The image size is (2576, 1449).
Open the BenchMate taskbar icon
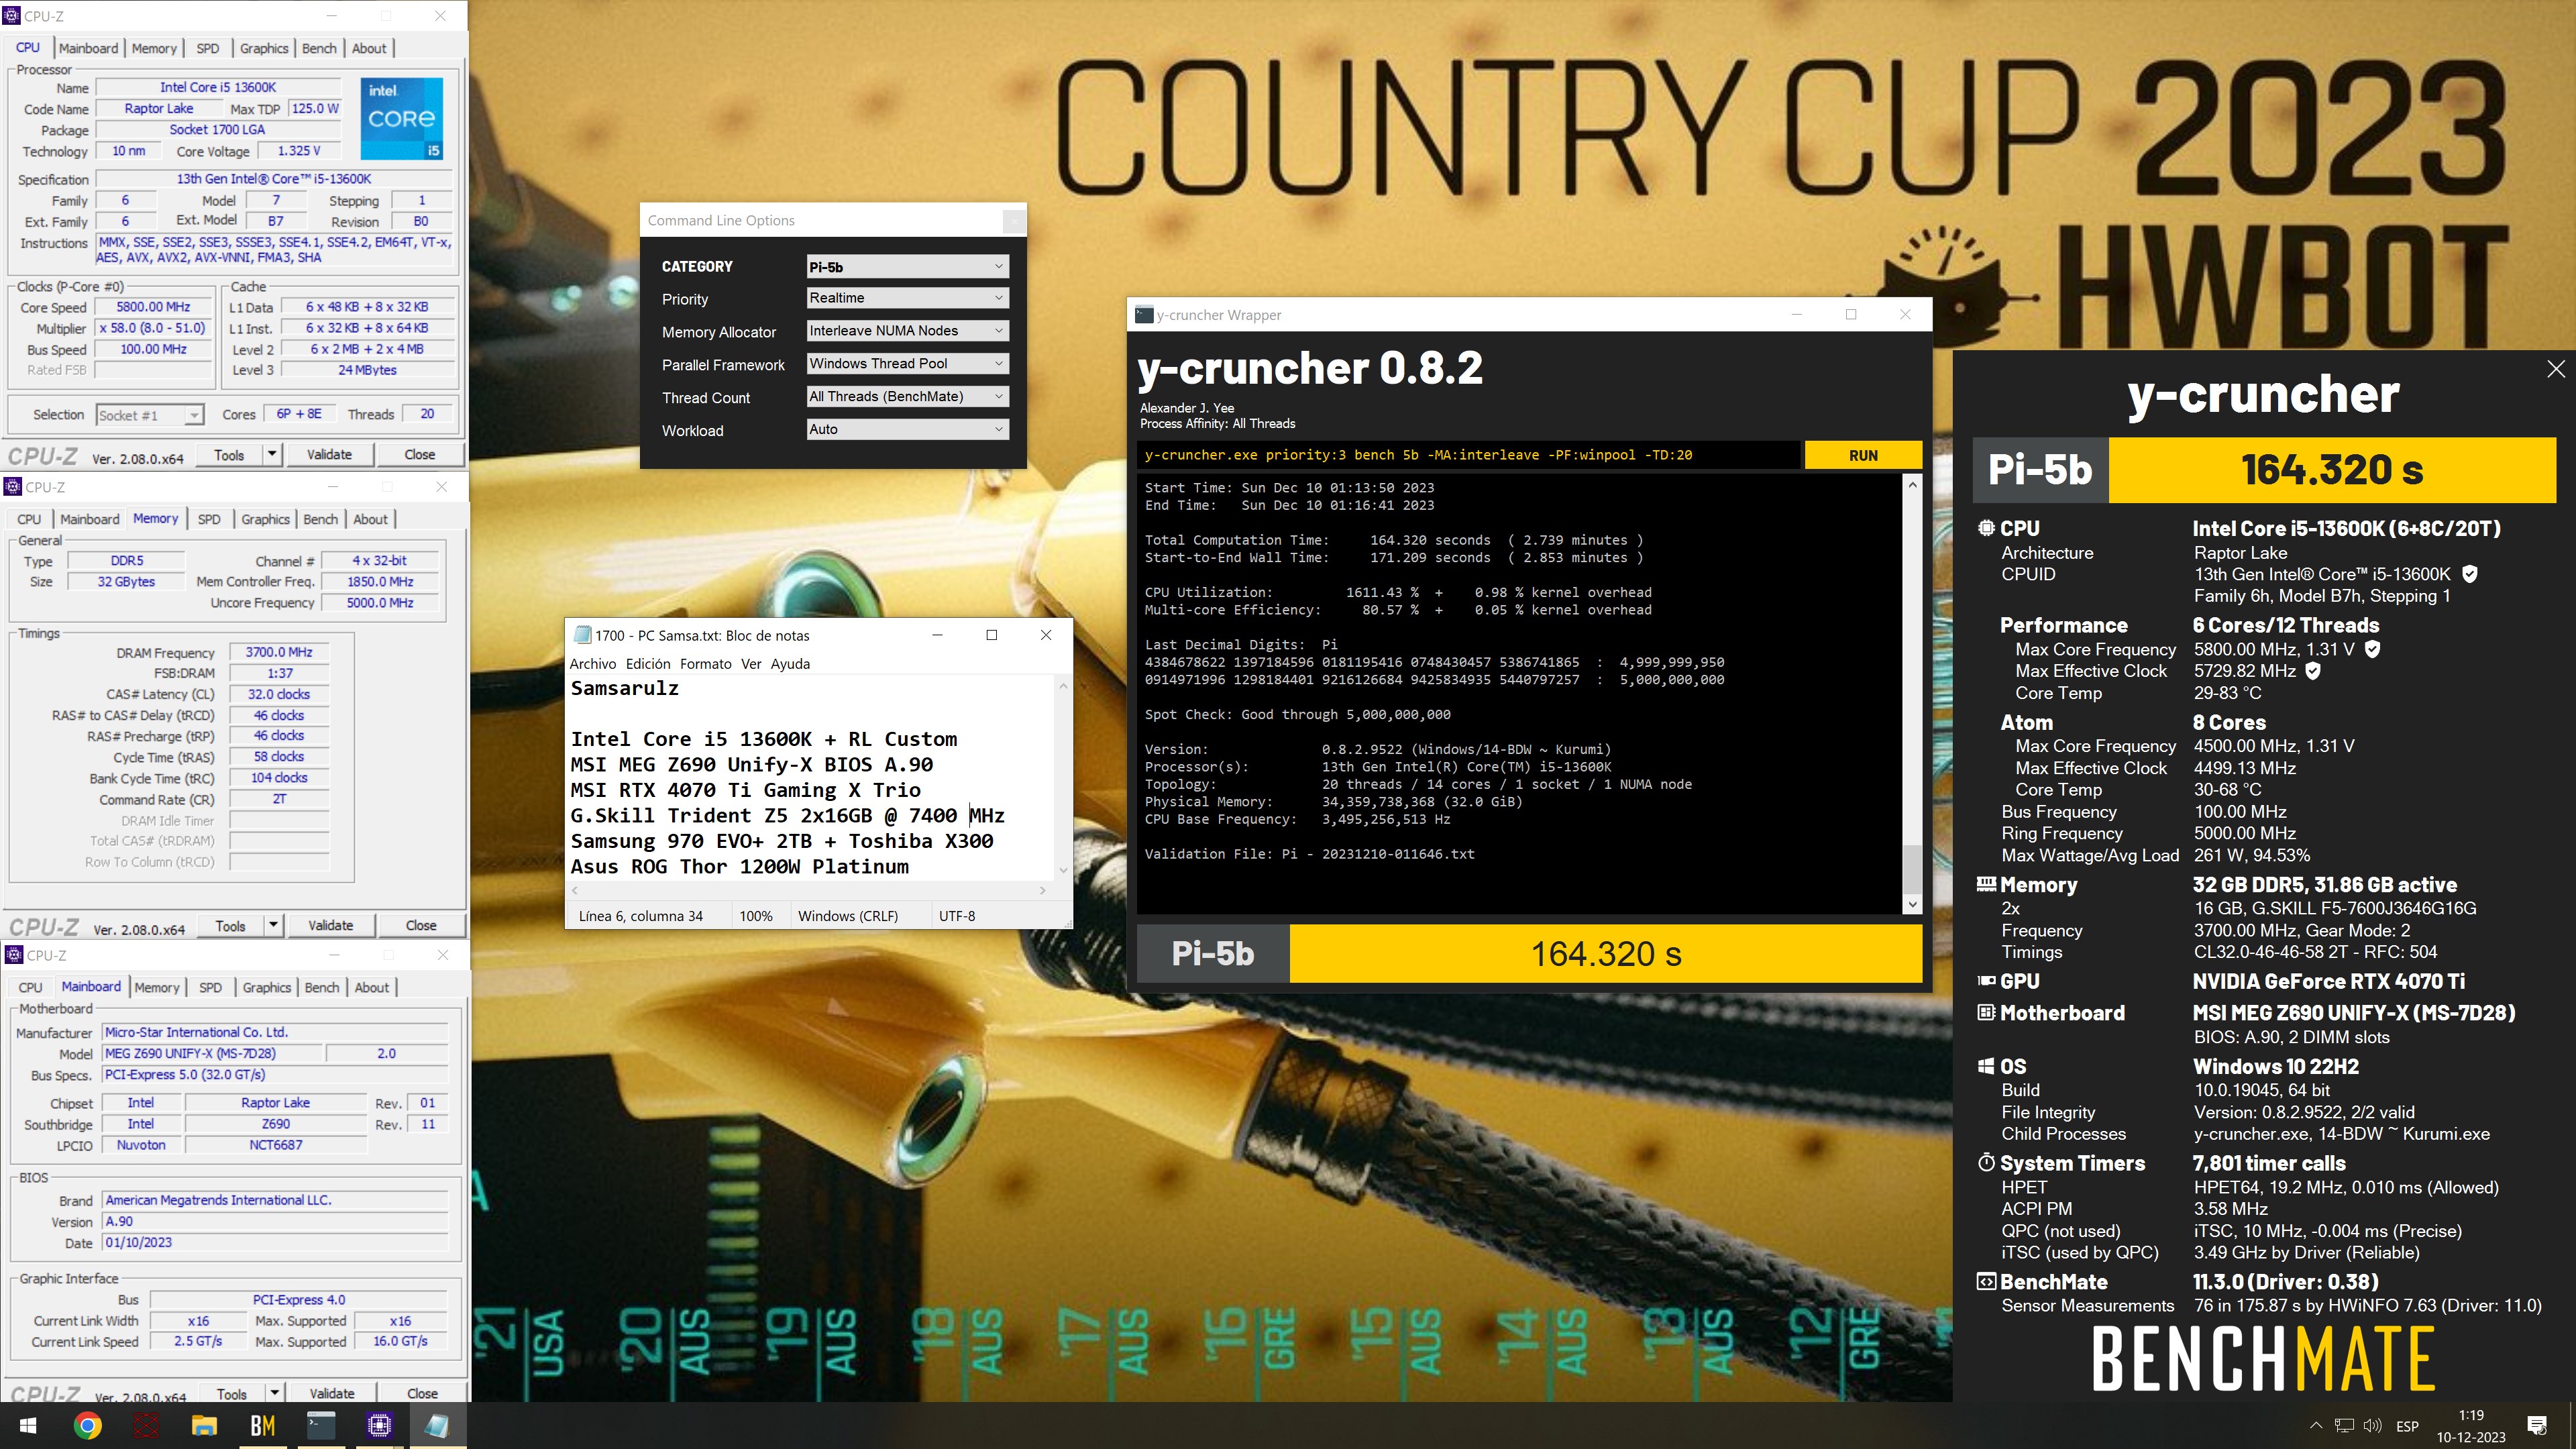click(262, 1425)
